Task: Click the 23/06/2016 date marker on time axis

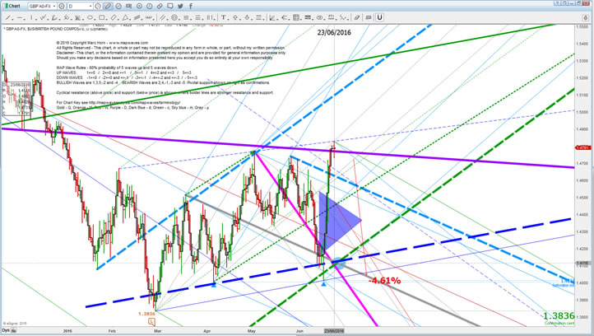Action: pyautogui.click(x=332, y=330)
